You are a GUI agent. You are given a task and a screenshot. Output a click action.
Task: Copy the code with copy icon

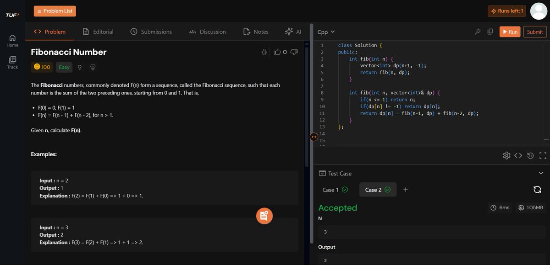tap(490, 32)
